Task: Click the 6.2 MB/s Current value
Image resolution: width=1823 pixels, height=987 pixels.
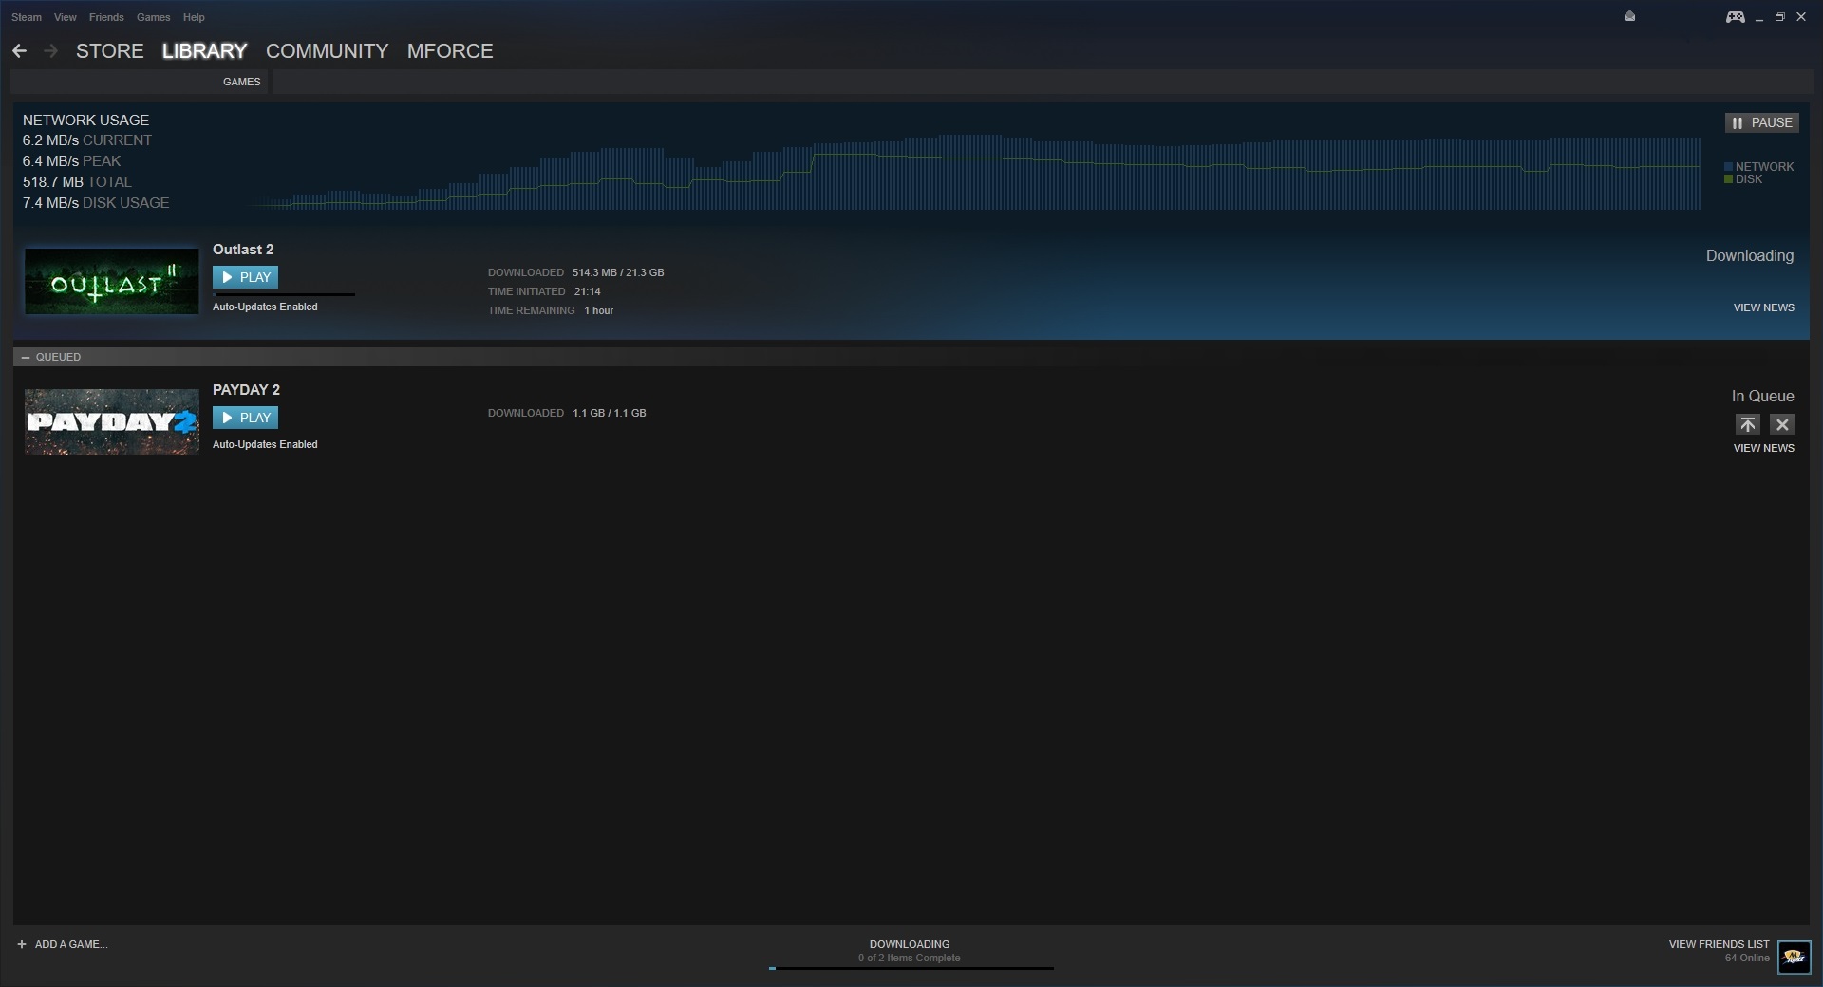Action: [x=50, y=140]
